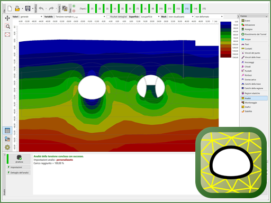Save the project with the floppy disk icon
The image size is (271, 203).
coord(28,8)
